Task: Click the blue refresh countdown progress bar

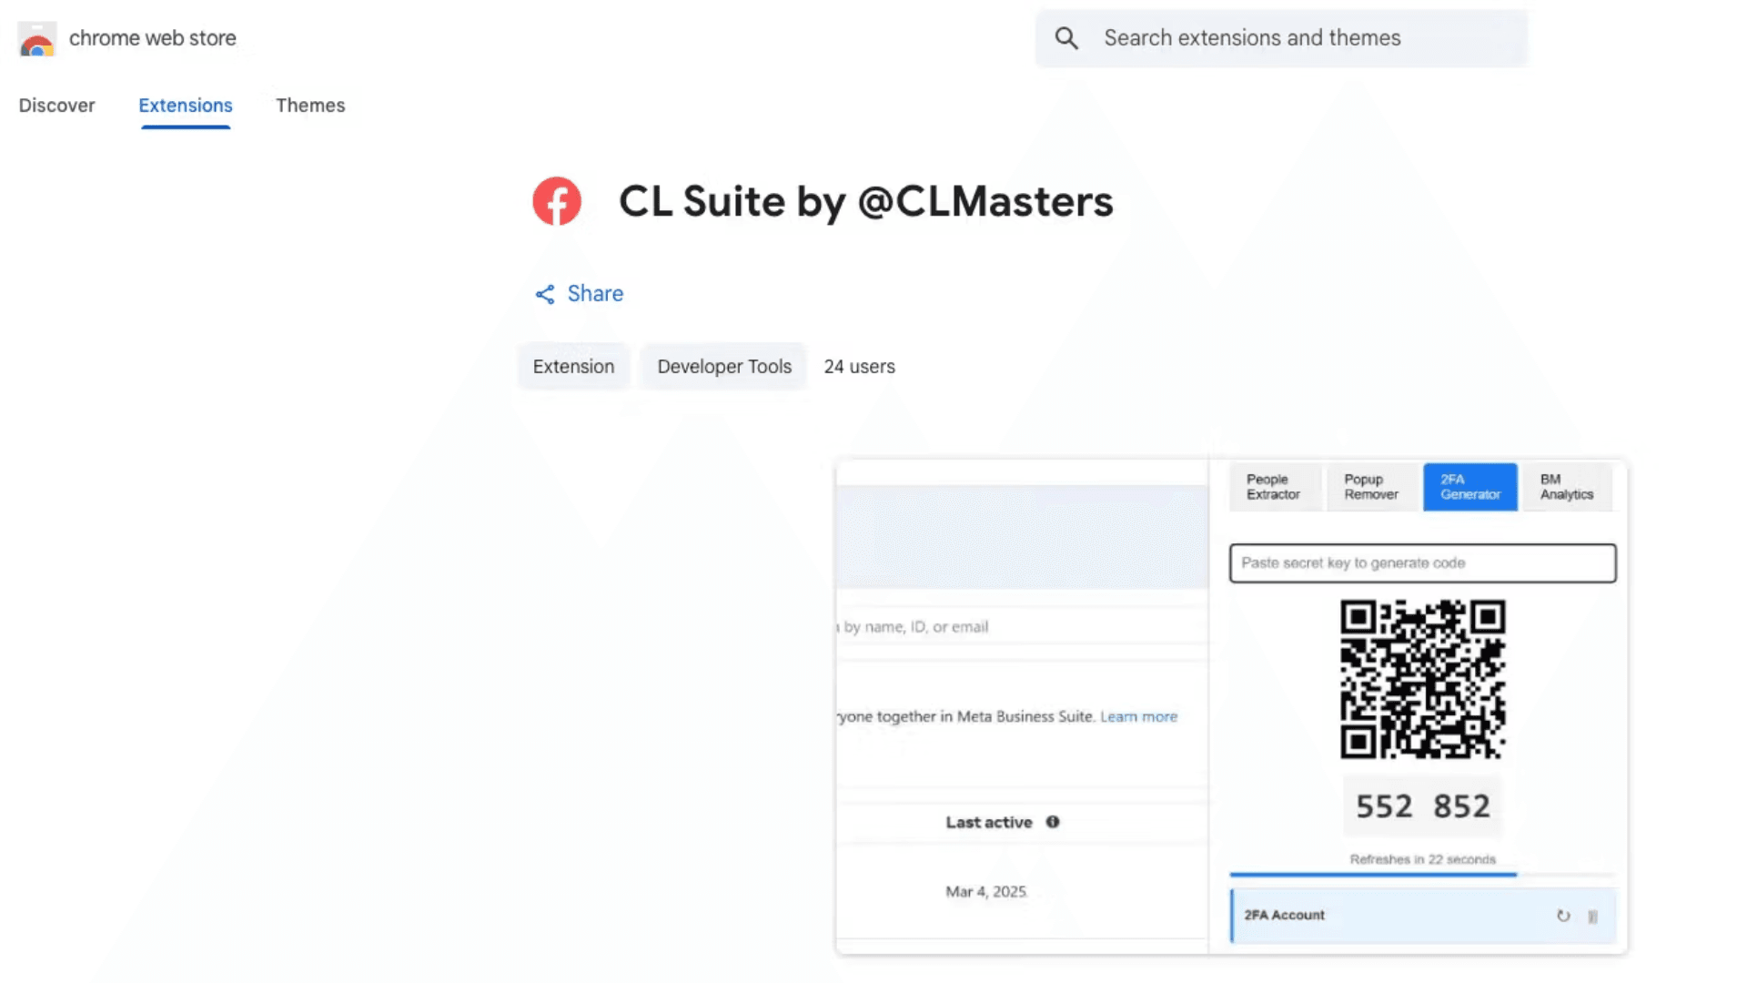Action: 1373,875
